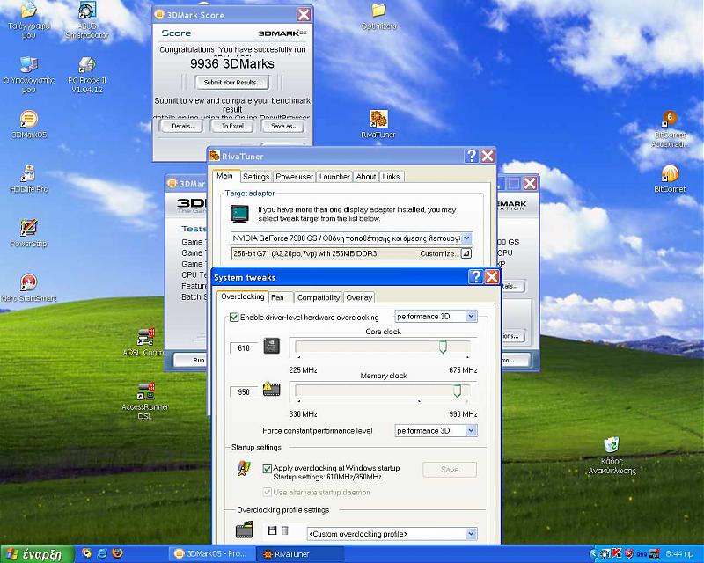Click the Memory clock warning icon
Viewport: 704px width, 563px height.
coord(271,389)
